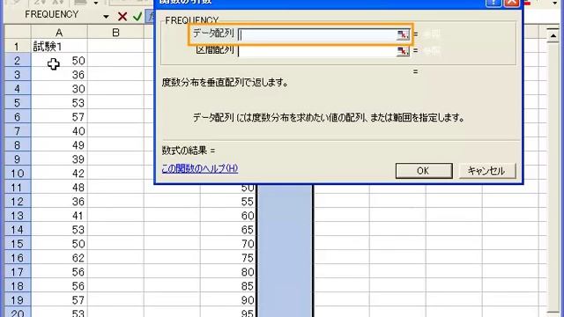Select cell A10 with value 42
Image resolution: width=564 pixels, height=317 pixels.
tap(59, 173)
